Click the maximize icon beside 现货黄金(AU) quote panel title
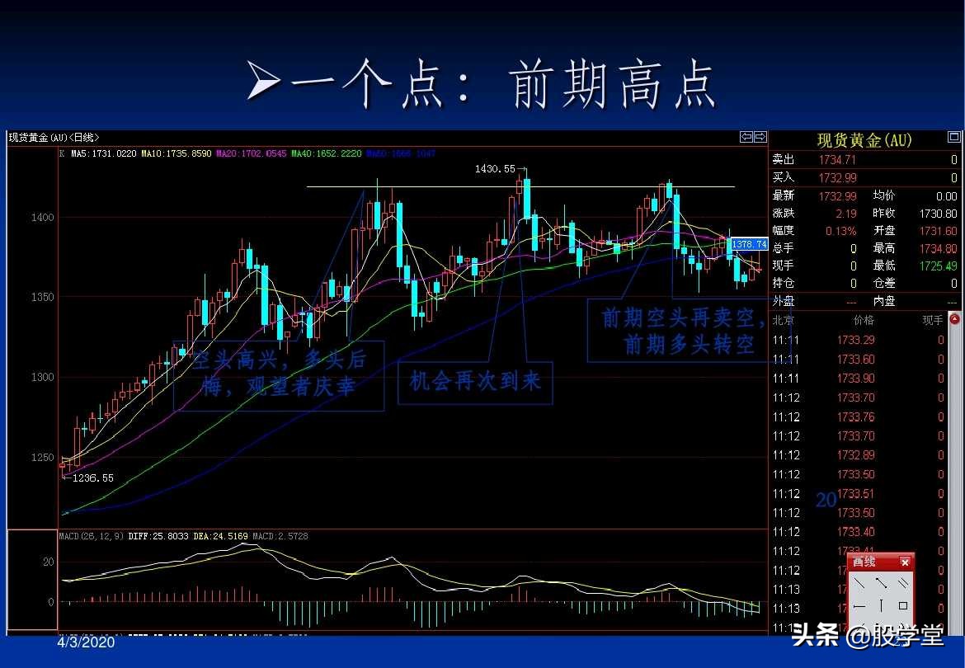 point(955,137)
